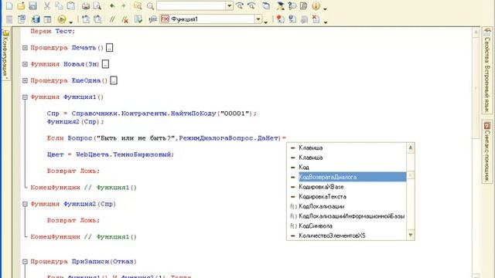Redo using the right arrow icon
Viewport: 495px width, 278px height.
click(x=124, y=5)
